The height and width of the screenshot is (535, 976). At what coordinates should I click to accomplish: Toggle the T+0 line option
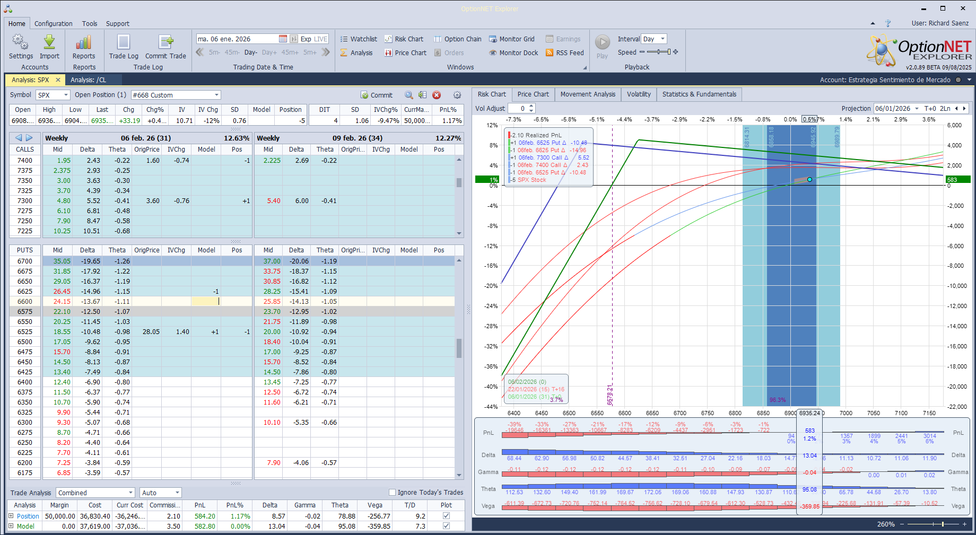pyautogui.click(x=930, y=108)
